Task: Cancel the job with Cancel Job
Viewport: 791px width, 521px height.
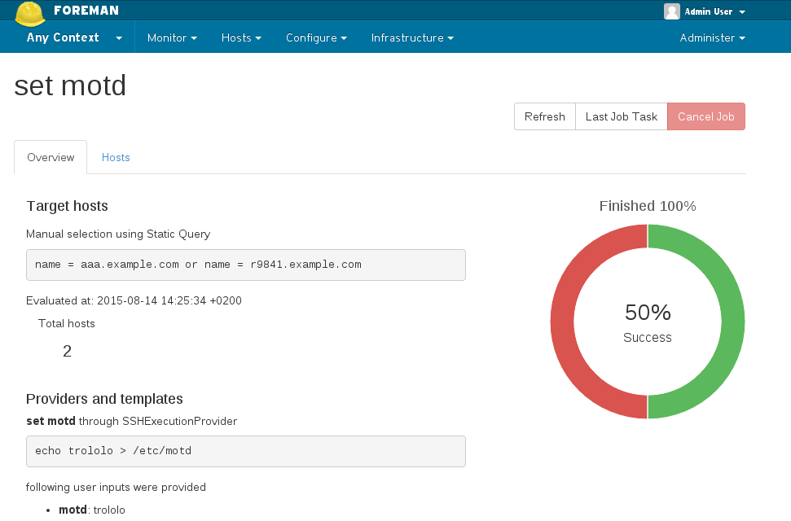Action: pyautogui.click(x=705, y=116)
